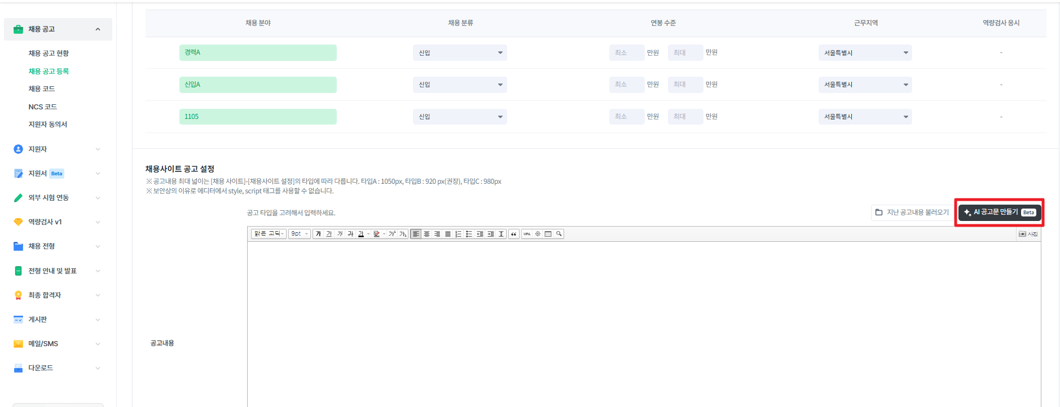Open the 맑은 고딕 font family dropdown

pos(269,234)
